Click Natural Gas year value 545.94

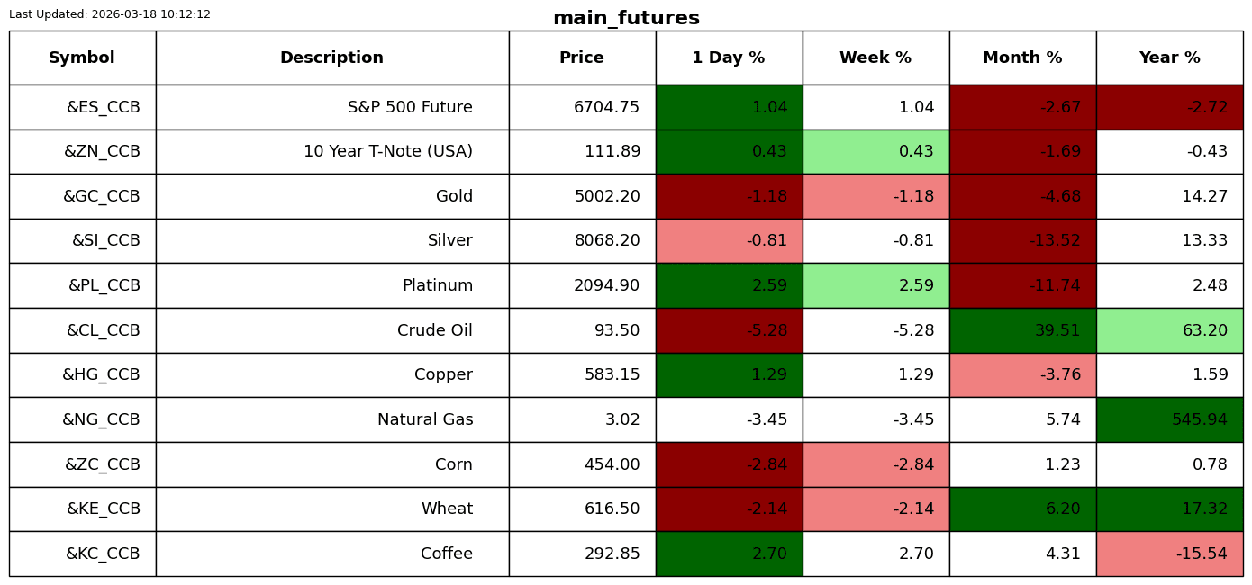tap(1169, 419)
